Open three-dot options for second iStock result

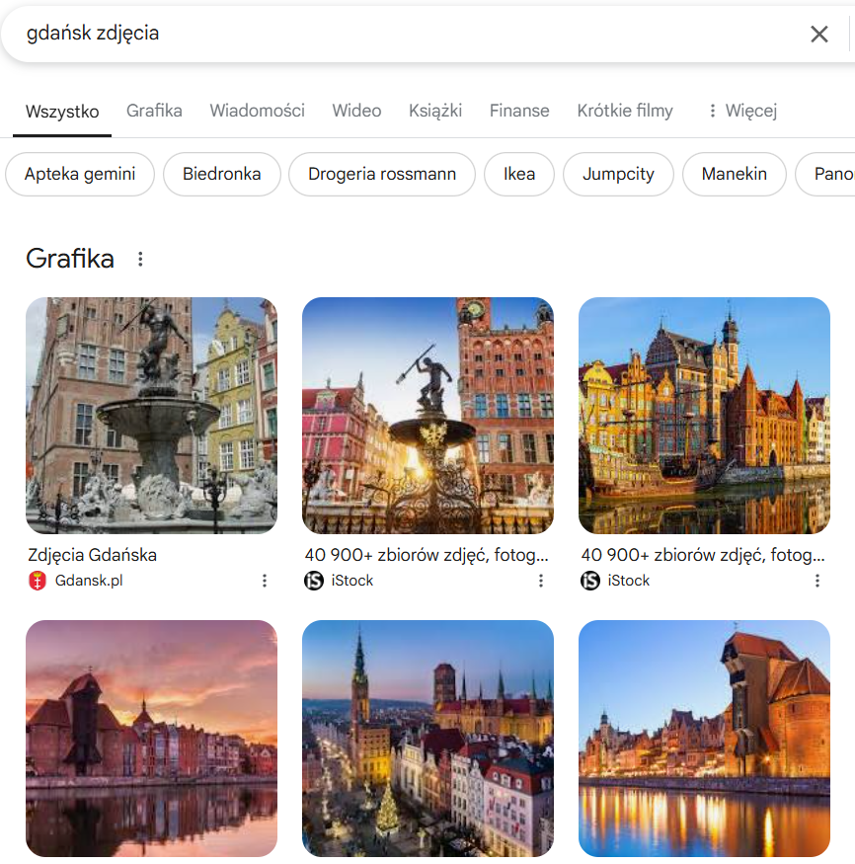[x=540, y=581]
